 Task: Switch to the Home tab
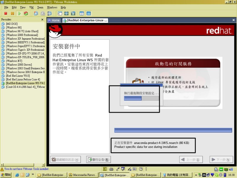coord(54,20)
